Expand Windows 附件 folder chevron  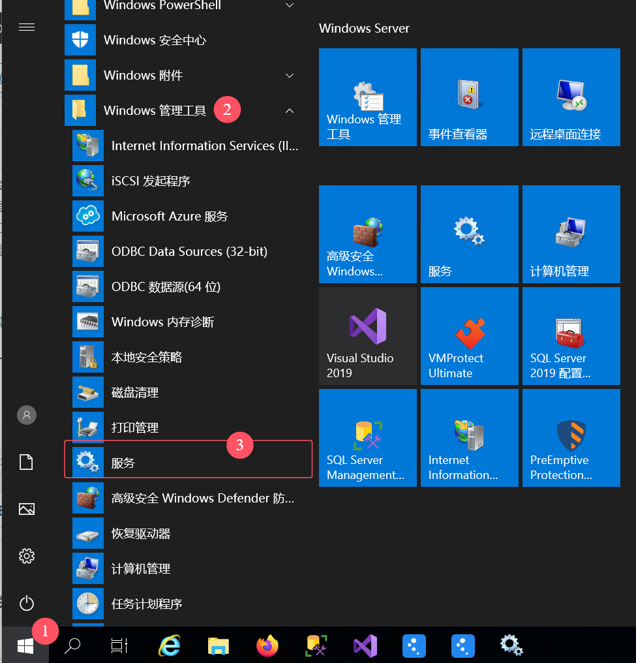point(290,76)
